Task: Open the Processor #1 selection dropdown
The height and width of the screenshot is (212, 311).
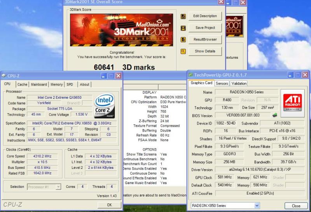Action: click(58, 187)
